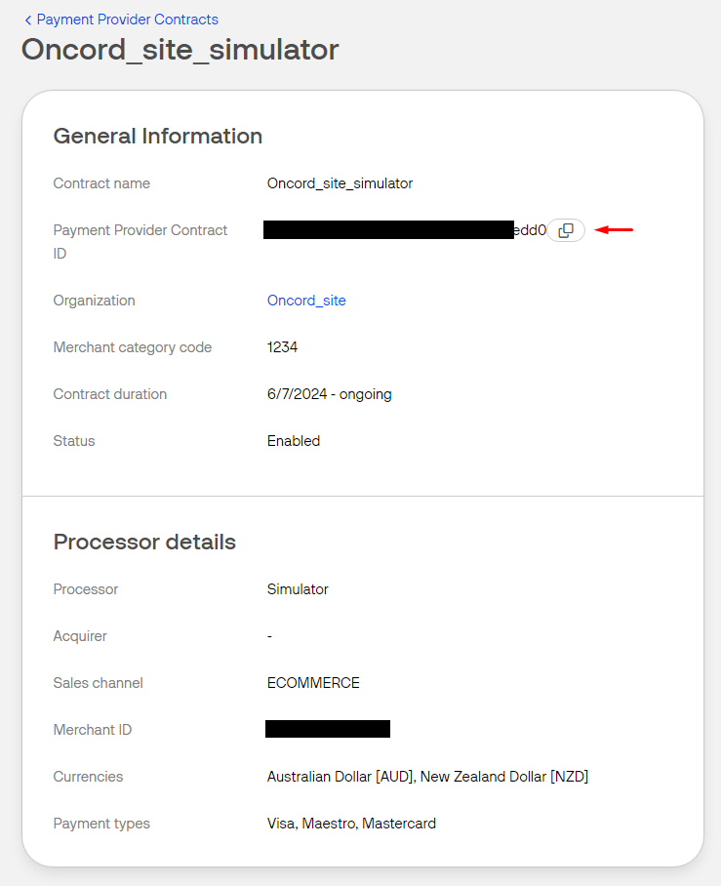Click the Visa, Maestro, Mastercard payment types
The image size is (721, 886).
[351, 824]
